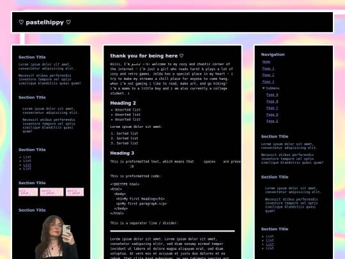Go to Page 1 in Navigation
345x259 pixels.
268,68
